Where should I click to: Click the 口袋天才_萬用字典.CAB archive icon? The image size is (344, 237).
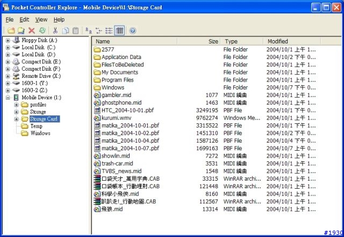(x=97, y=179)
